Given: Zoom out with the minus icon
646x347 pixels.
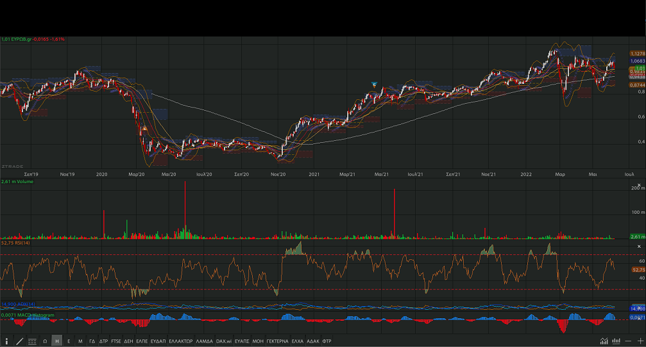Looking at the screenshot, I should pos(629,341).
